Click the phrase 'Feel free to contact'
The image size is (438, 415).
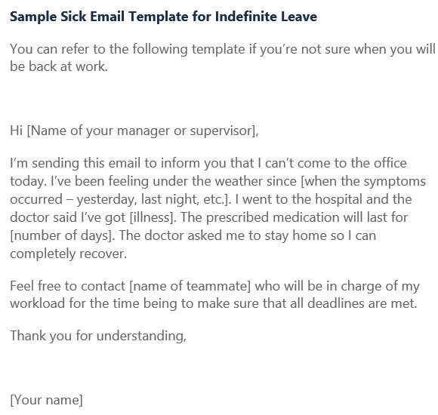[x=68, y=286]
